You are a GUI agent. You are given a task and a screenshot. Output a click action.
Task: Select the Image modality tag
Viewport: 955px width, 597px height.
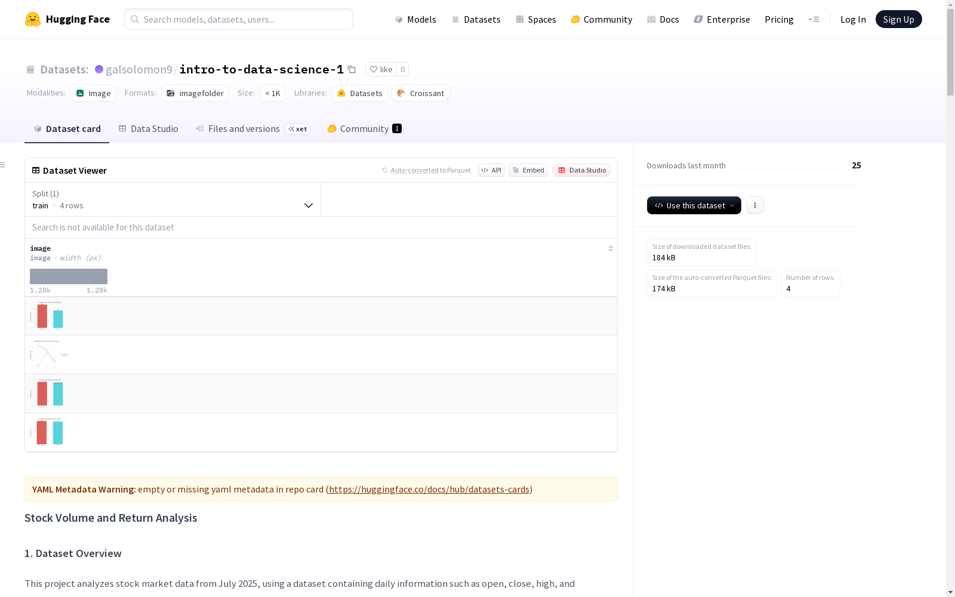(x=94, y=93)
